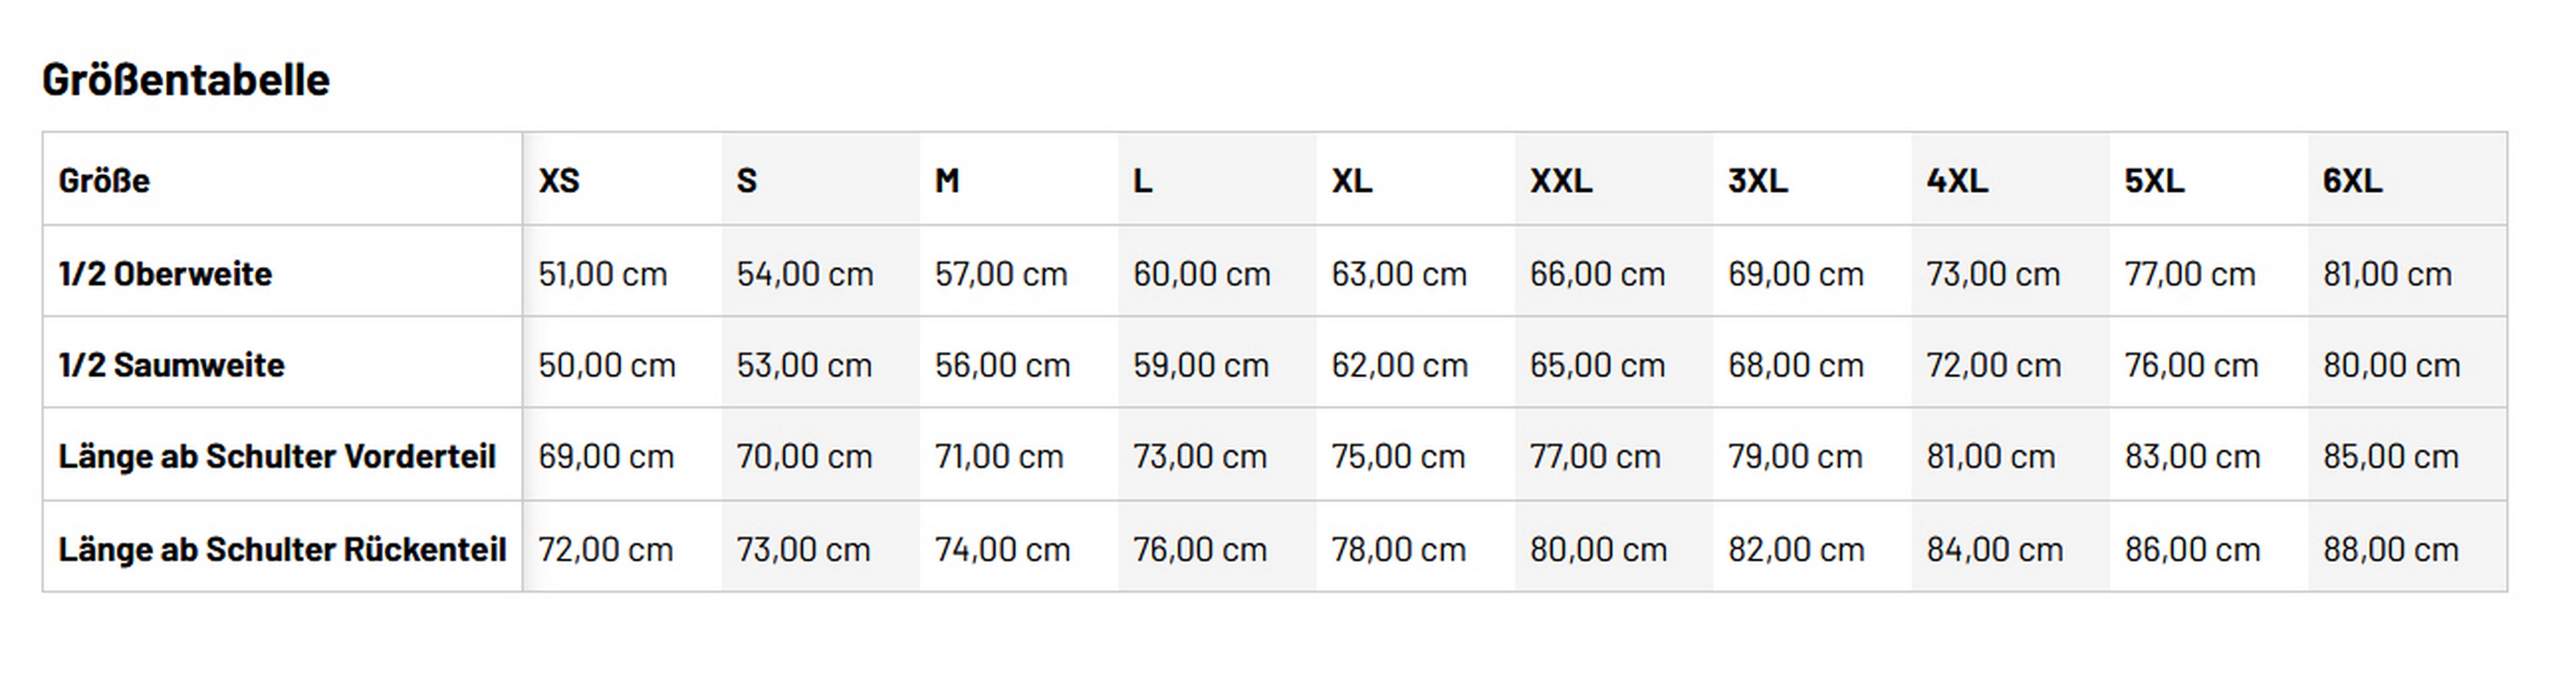Click 1/2 Oberweite value for size L
Screen dimensions: 2576x674
tap(1201, 273)
